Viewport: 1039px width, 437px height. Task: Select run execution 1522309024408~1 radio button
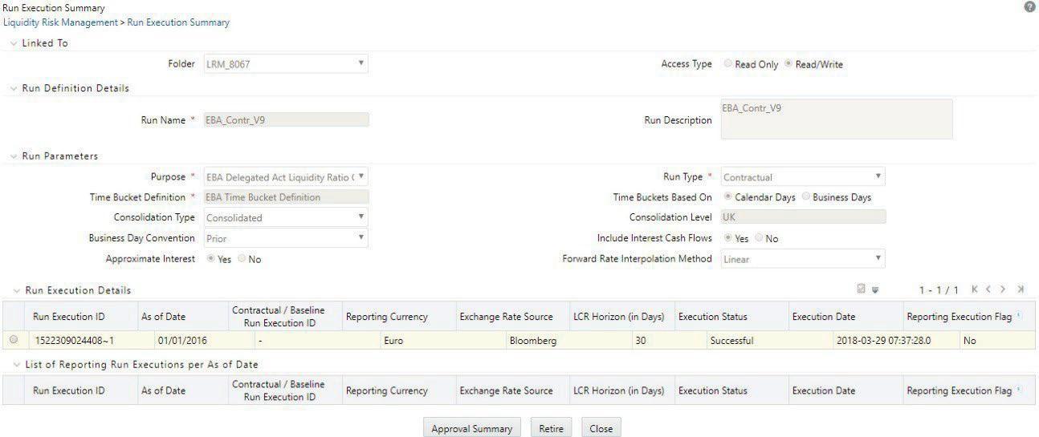coord(13,340)
